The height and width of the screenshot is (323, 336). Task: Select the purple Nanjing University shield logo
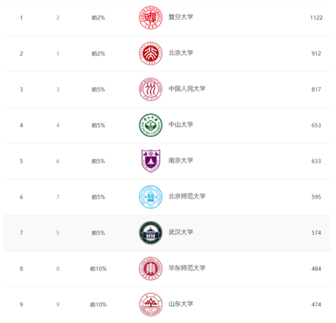click(150, 161)
